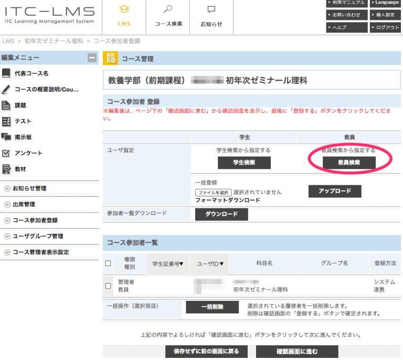This screenshot has width=403, height=360.
Task: Open the 掲示板 chat icon
Action: [x=6, y=137]
